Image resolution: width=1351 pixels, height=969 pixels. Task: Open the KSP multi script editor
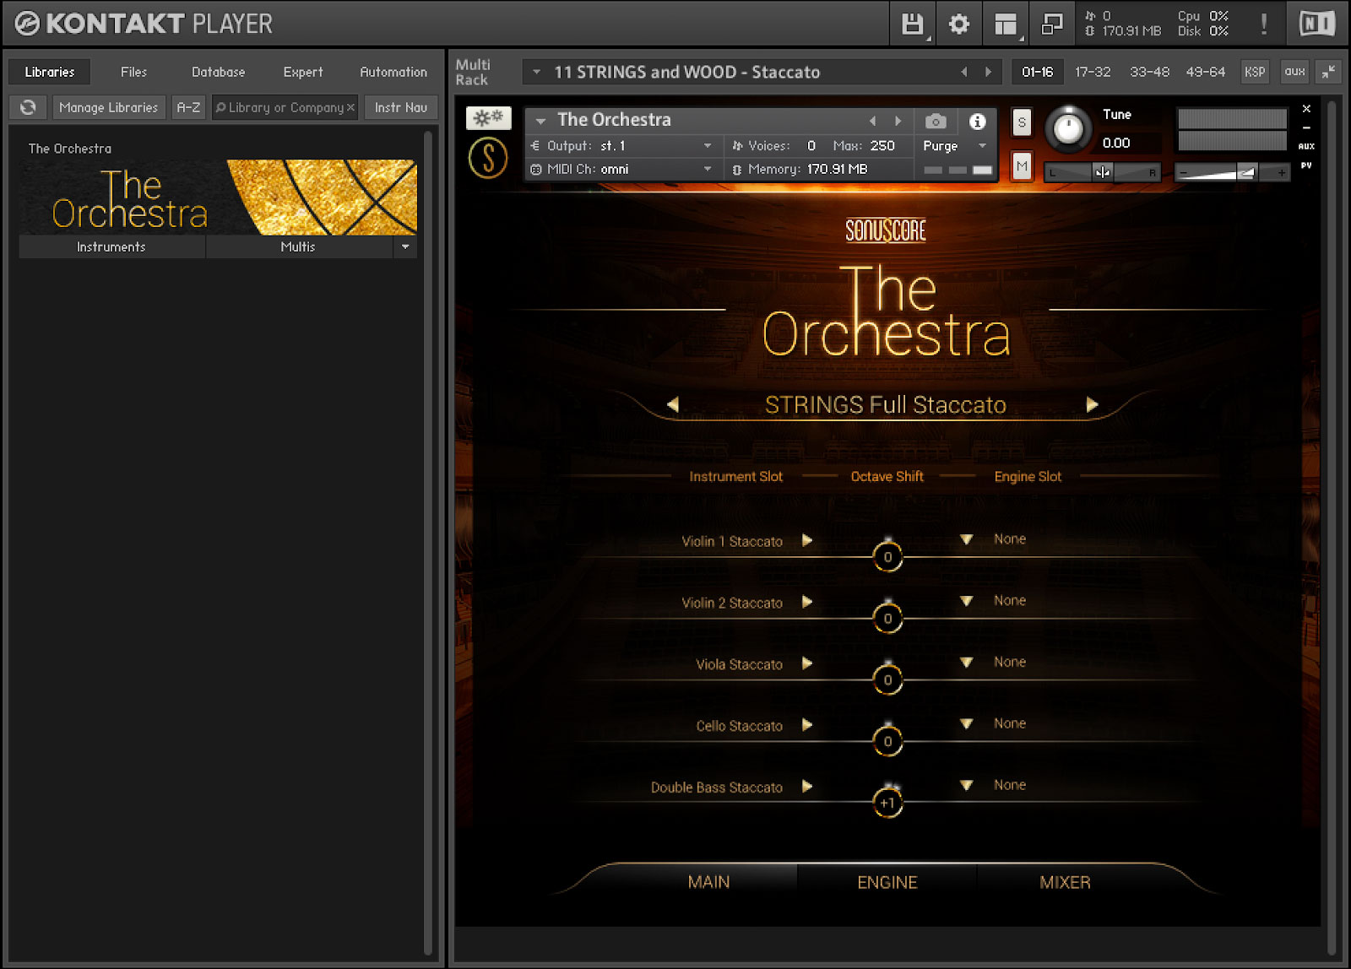coord(1254,72)
